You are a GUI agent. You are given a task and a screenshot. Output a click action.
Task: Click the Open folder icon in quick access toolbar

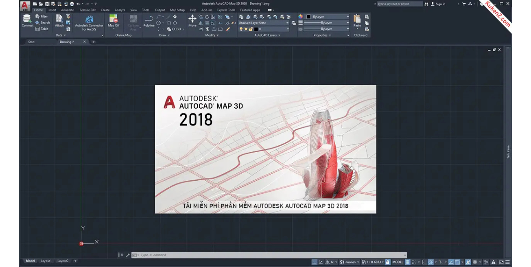[x=41, y=4]
